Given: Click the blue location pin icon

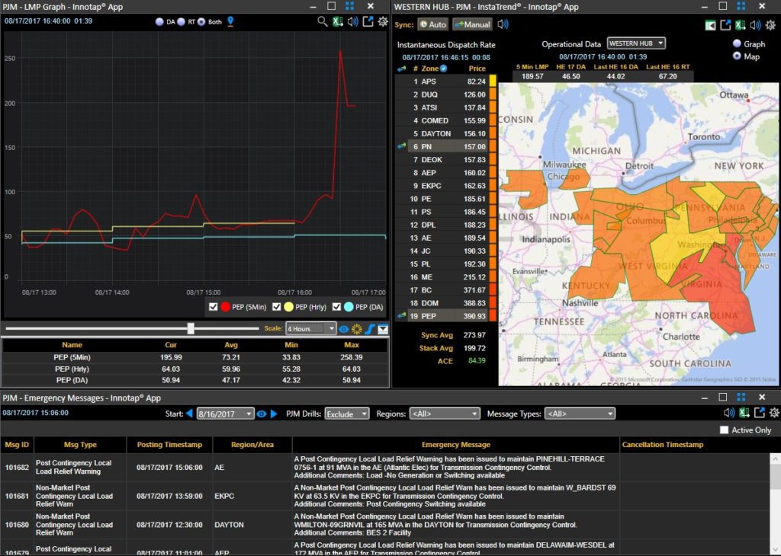Looking at the screenshot, I should pyautogui.click(x=230, y=21).
